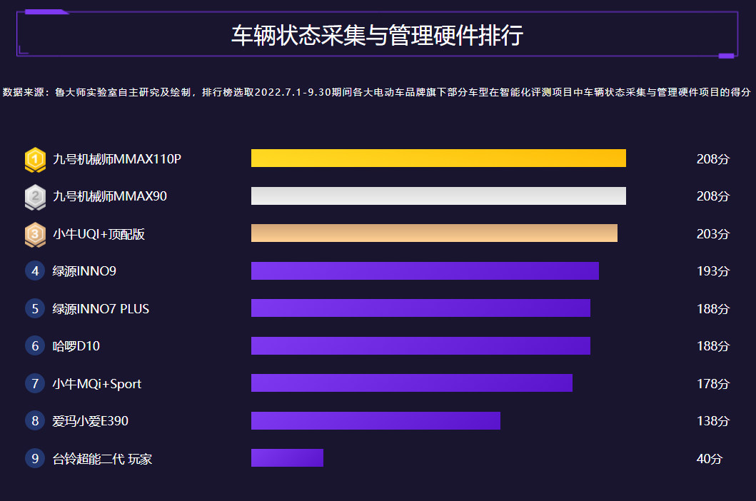
Task: Select the 绿源INNO7 PLUS label
Action: (101, 308)
